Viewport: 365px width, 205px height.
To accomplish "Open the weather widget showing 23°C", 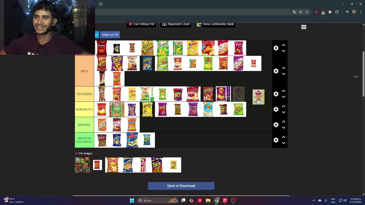I will (14, 200).
